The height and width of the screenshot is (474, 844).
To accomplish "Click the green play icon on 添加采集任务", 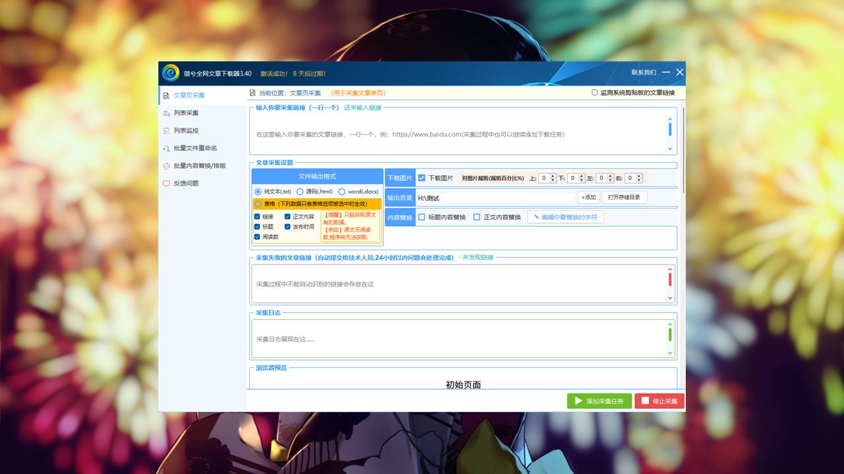I will (578, 401).
